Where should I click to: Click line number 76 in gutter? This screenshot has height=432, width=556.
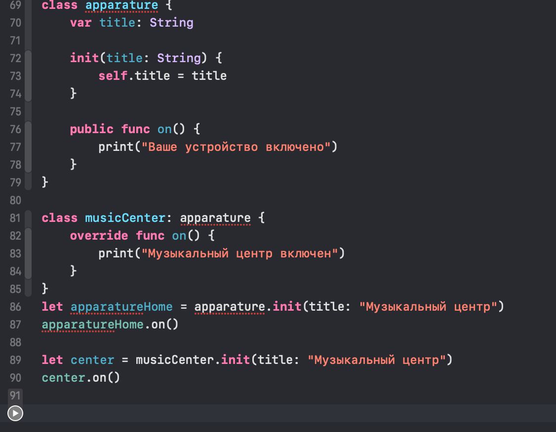[x=15, y=129]
